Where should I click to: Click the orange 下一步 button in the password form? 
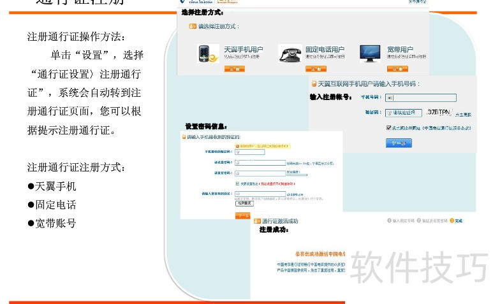242,216
